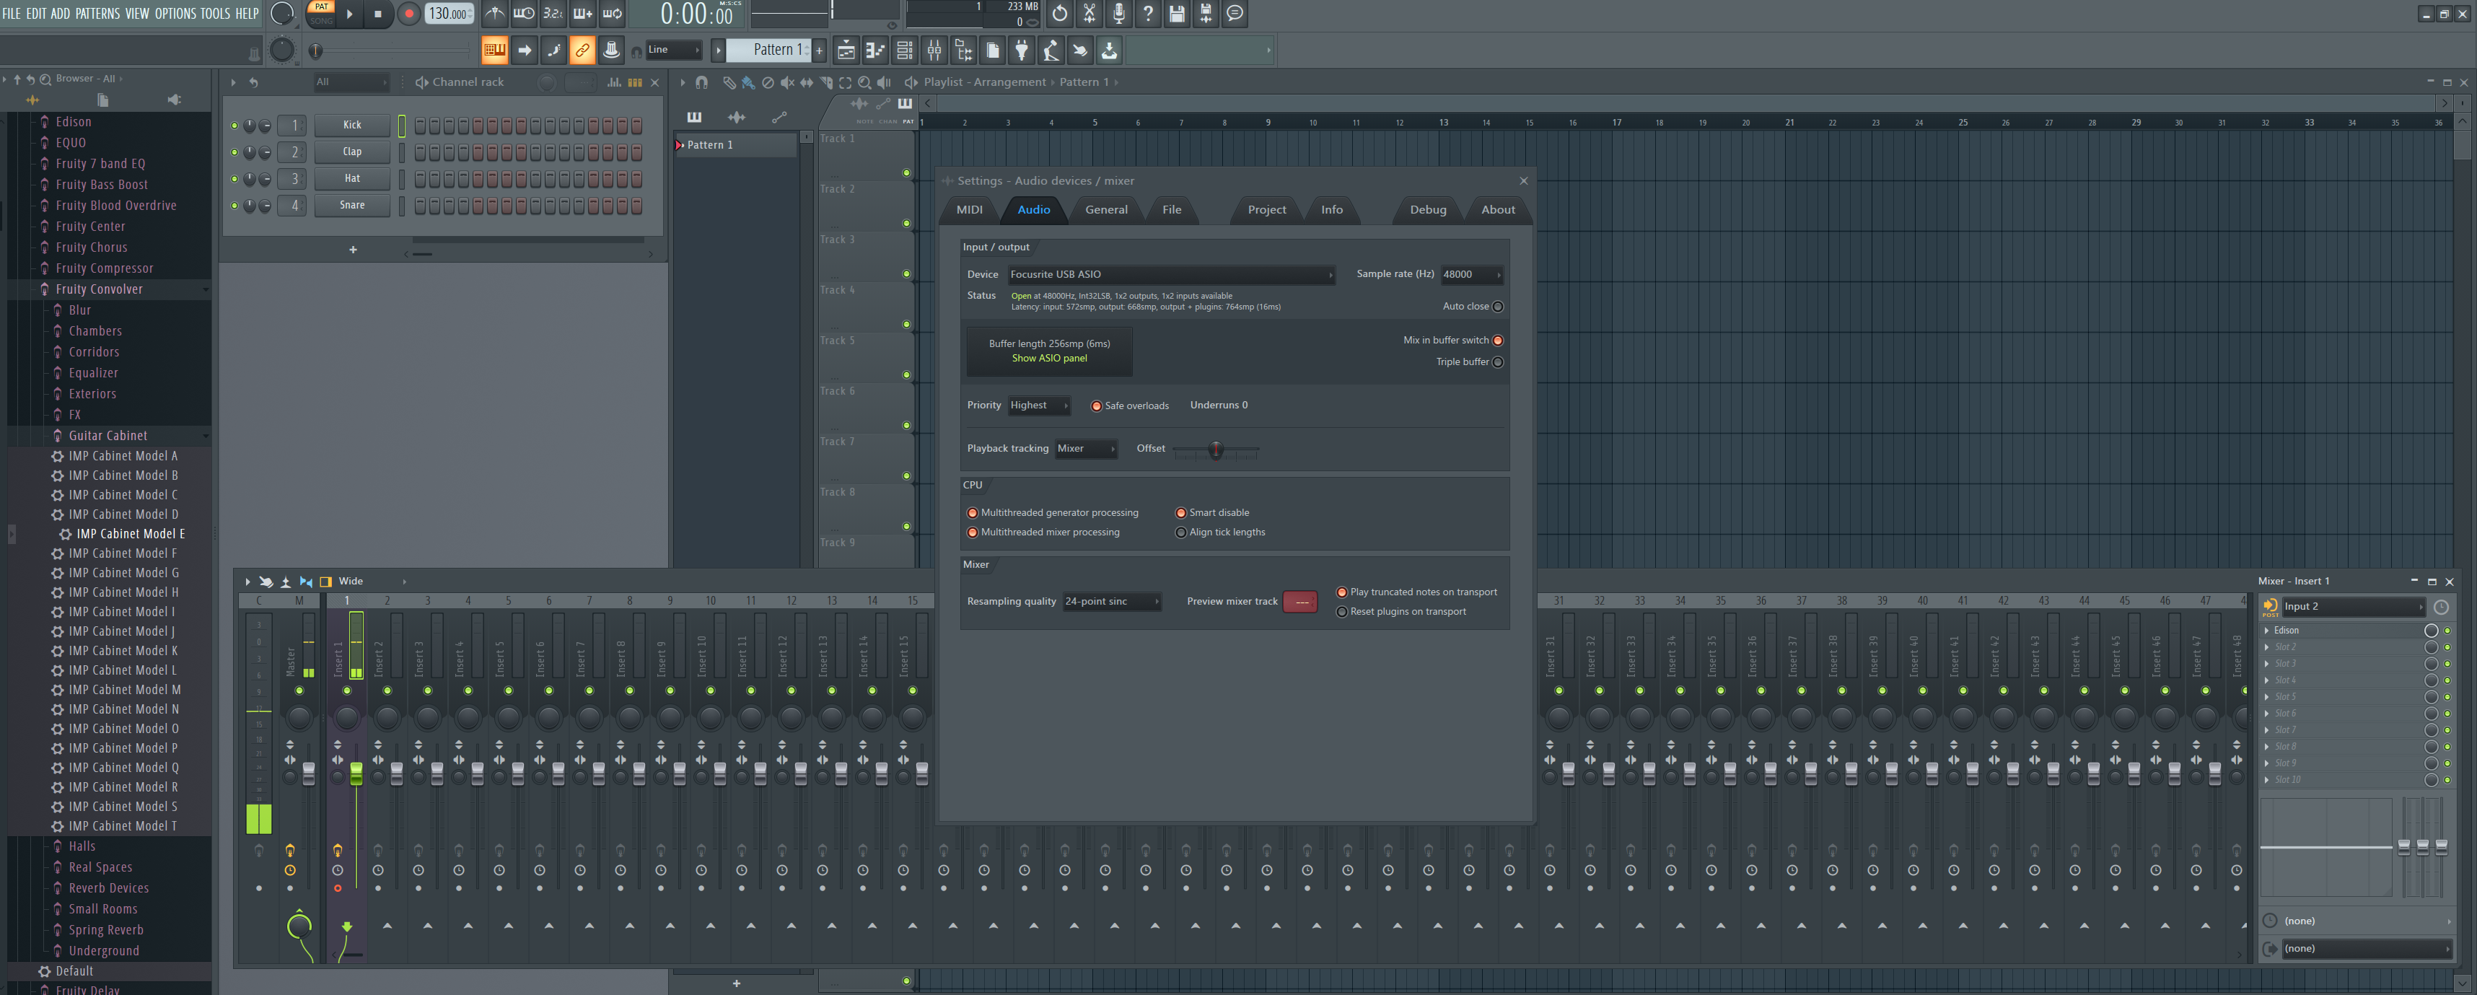Show the Channel rack via toolbar icon

[x=905, y=50]
